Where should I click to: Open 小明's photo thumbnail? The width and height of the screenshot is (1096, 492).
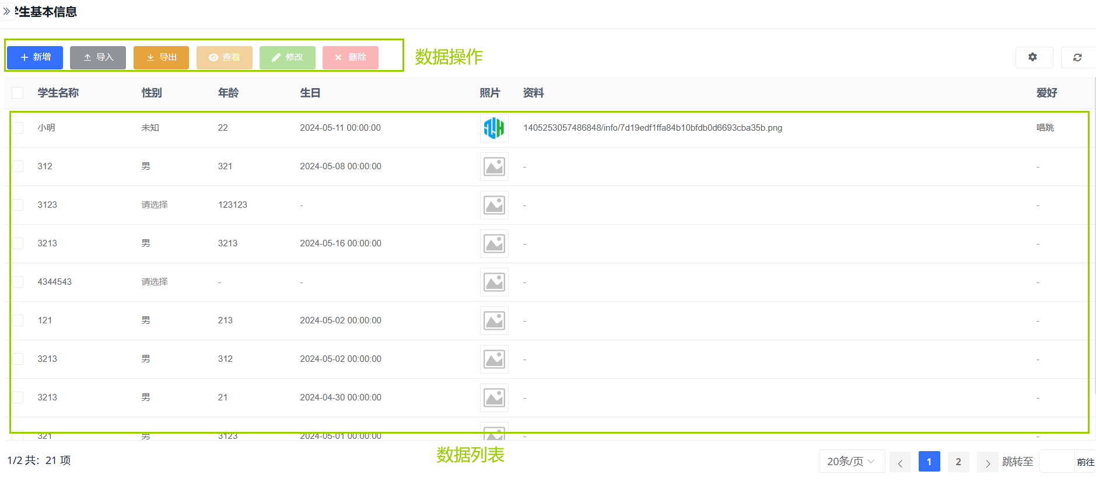[494, 128]
